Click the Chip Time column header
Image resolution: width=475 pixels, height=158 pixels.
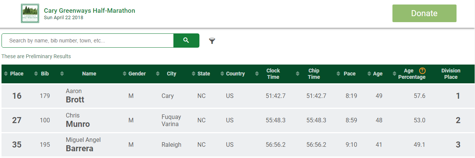pyautogui.click(x=314, y=74)
